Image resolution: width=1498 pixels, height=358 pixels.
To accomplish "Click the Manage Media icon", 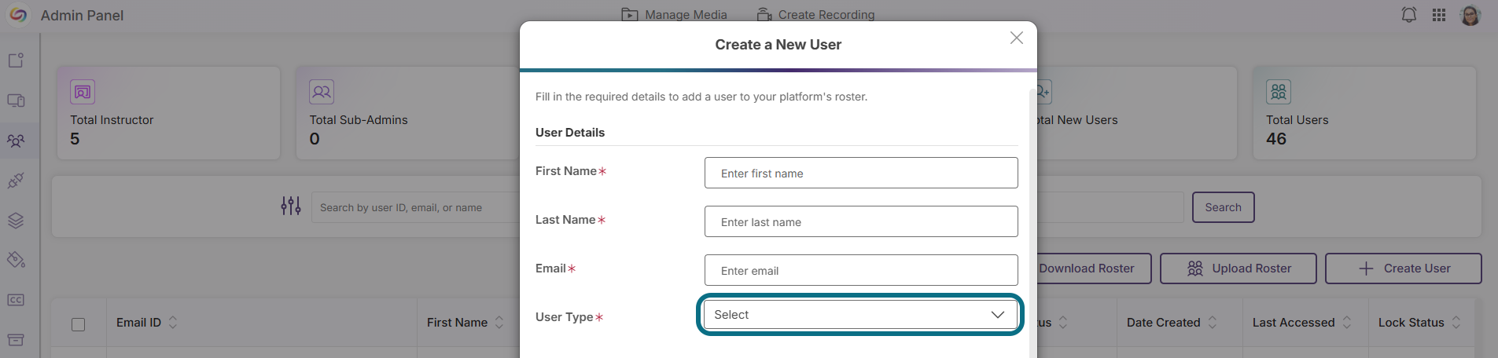I will (x=629, y=15).
